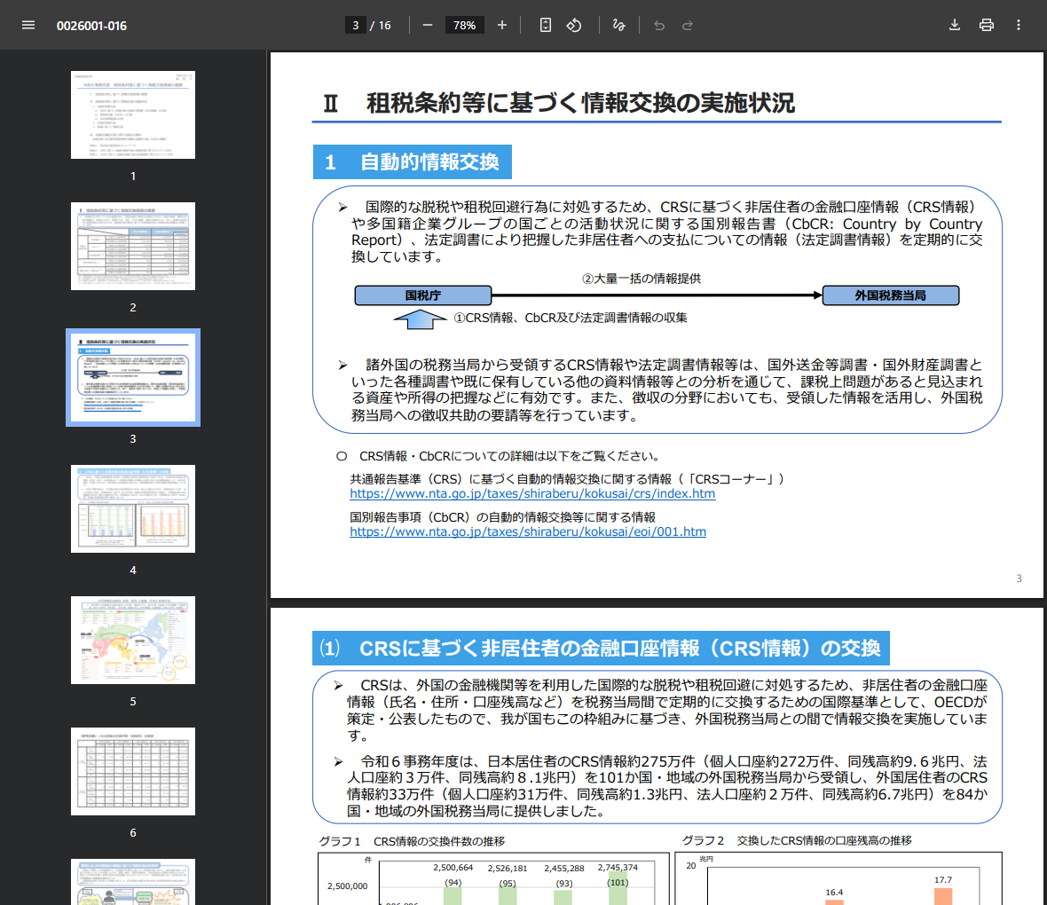1047x905 pixels.
Task: Click the 16.4 bar label
Action: point(834,893)
